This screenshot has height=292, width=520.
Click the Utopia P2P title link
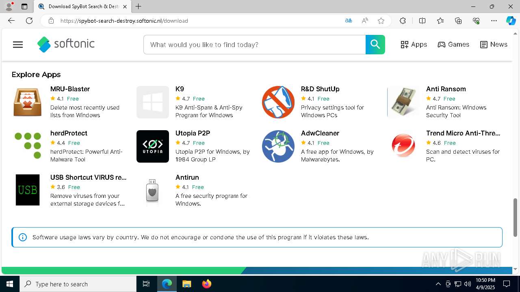(193, 133)
